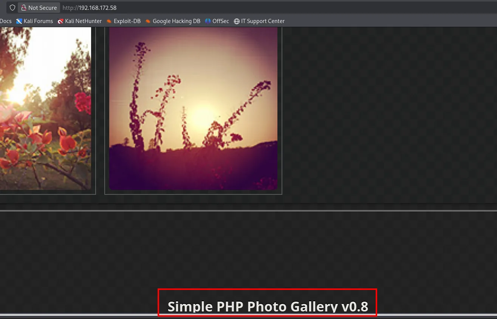Open the sunset silhouette plant thumbnail
Image resolution: width=497 pixels, height=319 pixels.
pos(193,108)
